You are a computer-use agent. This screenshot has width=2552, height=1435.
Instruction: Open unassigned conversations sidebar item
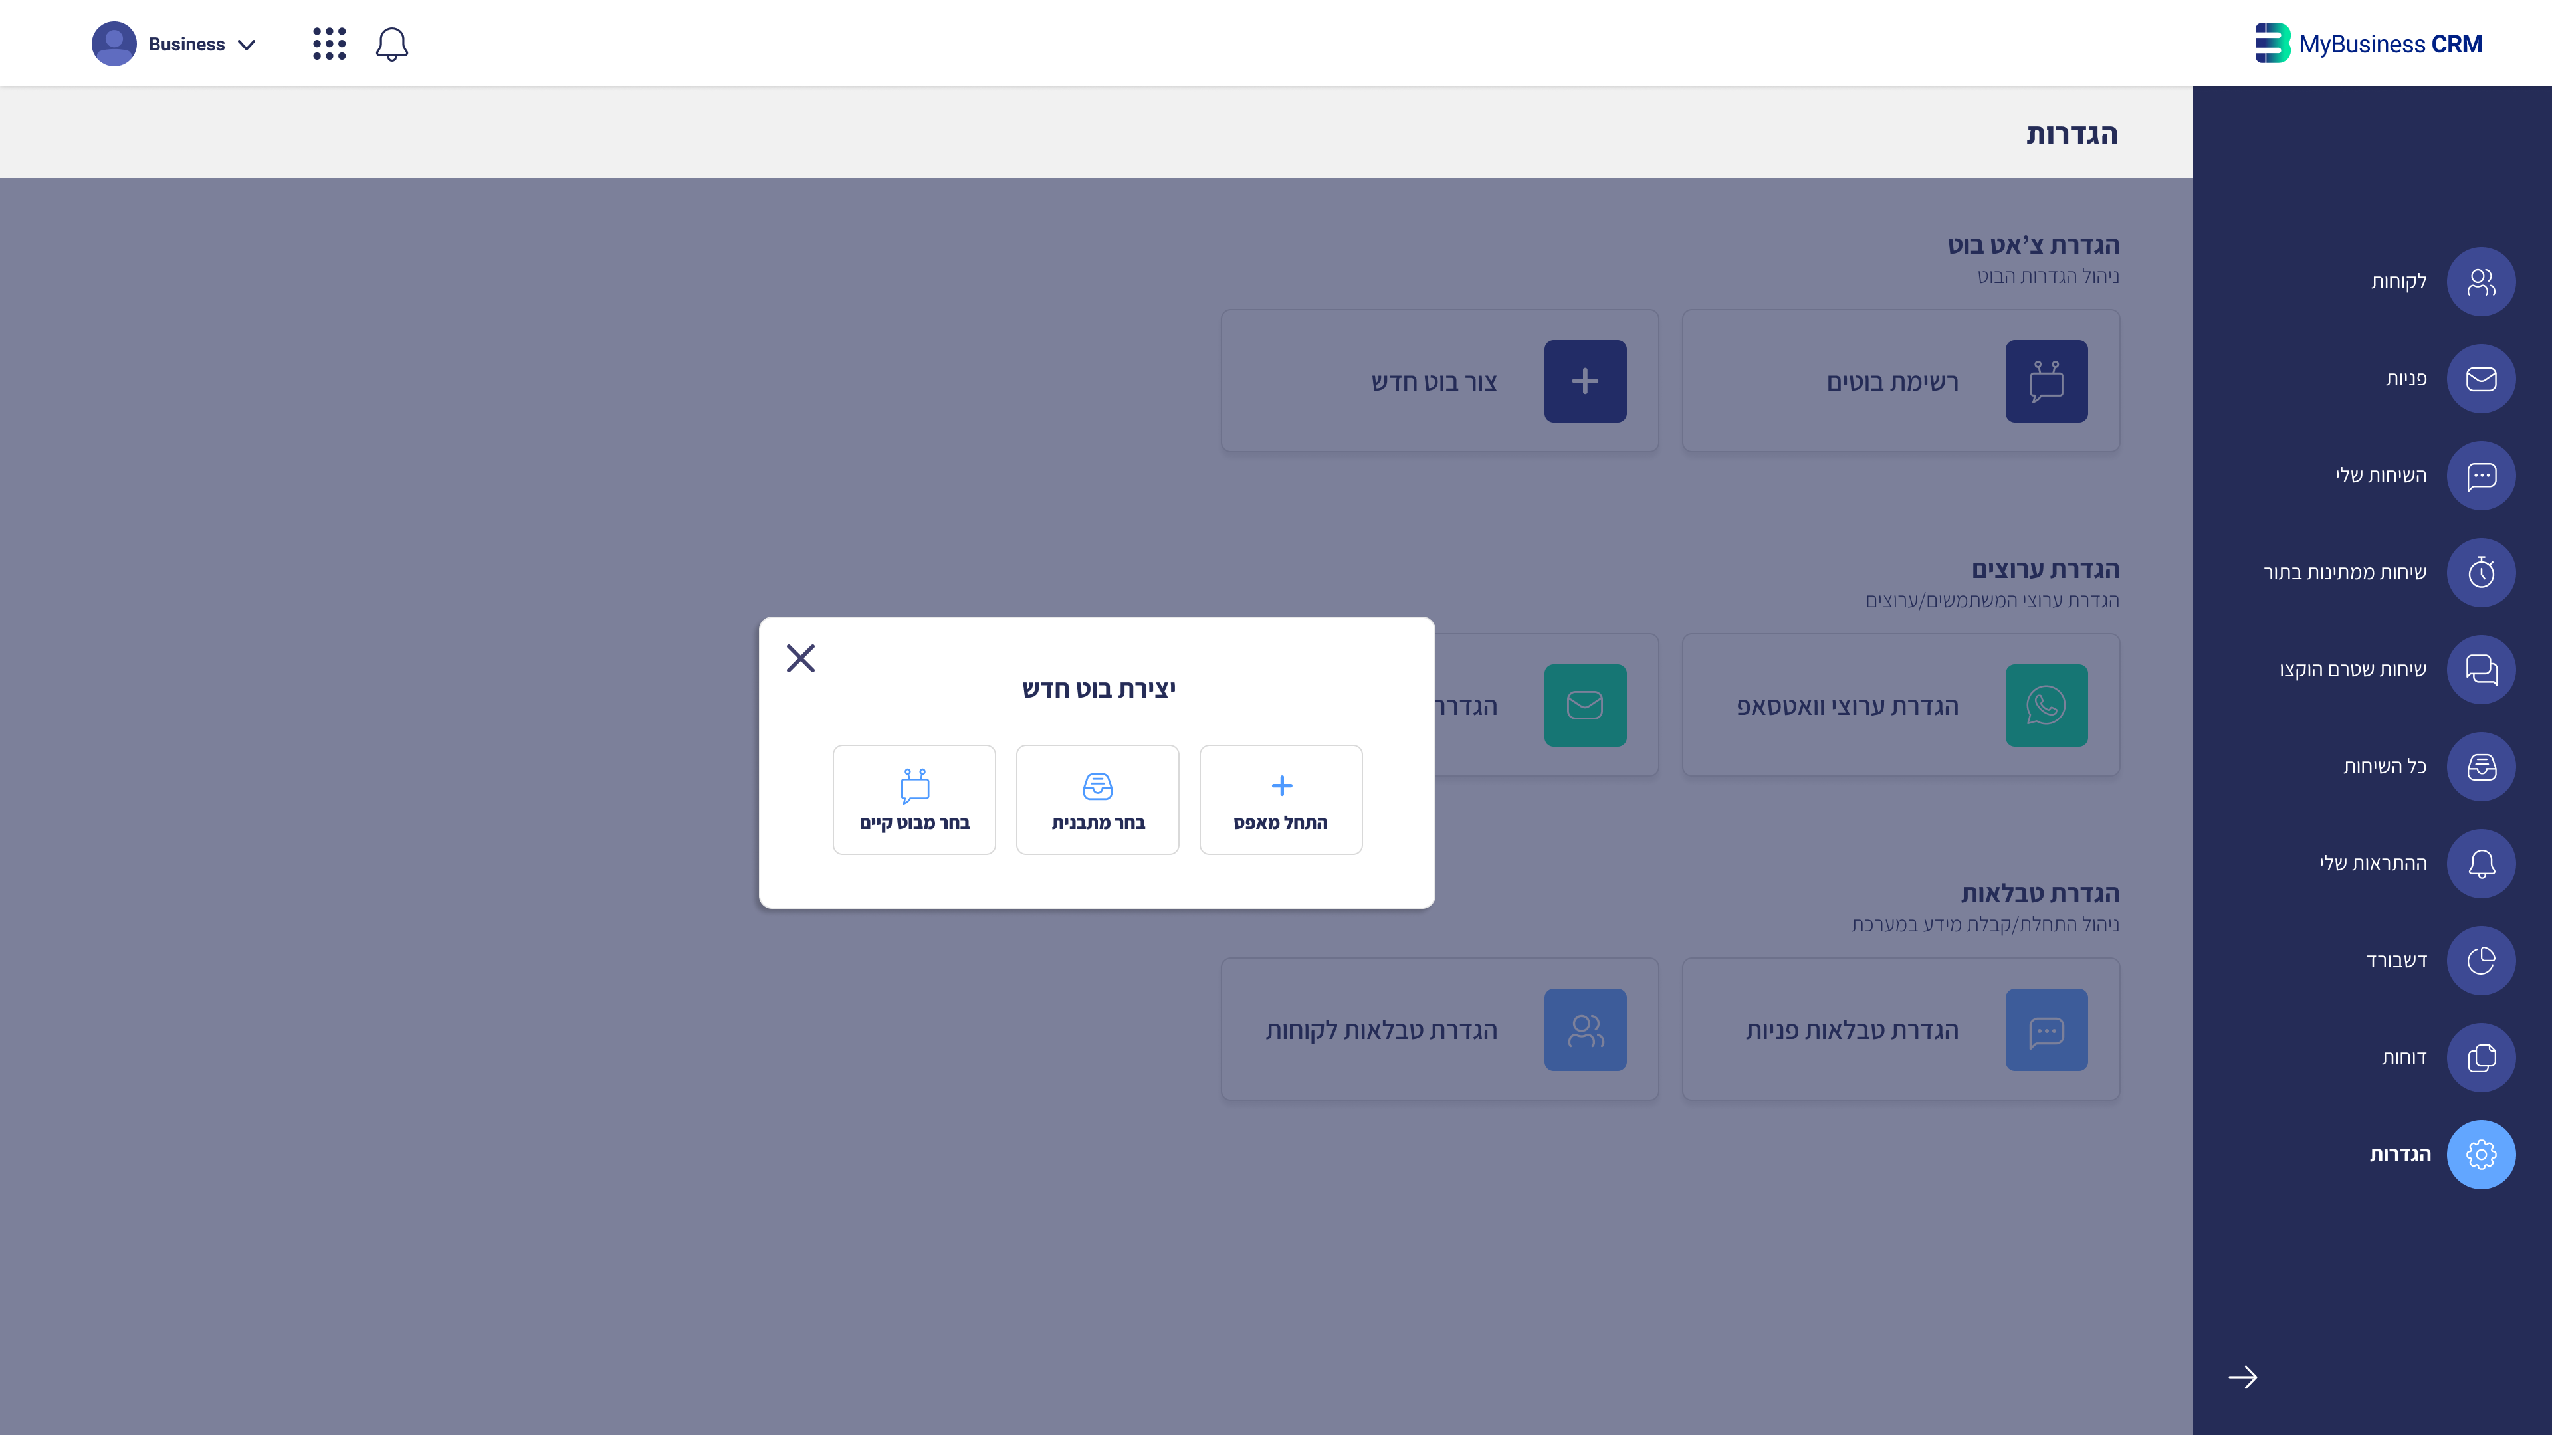(x=2481, y=670)
